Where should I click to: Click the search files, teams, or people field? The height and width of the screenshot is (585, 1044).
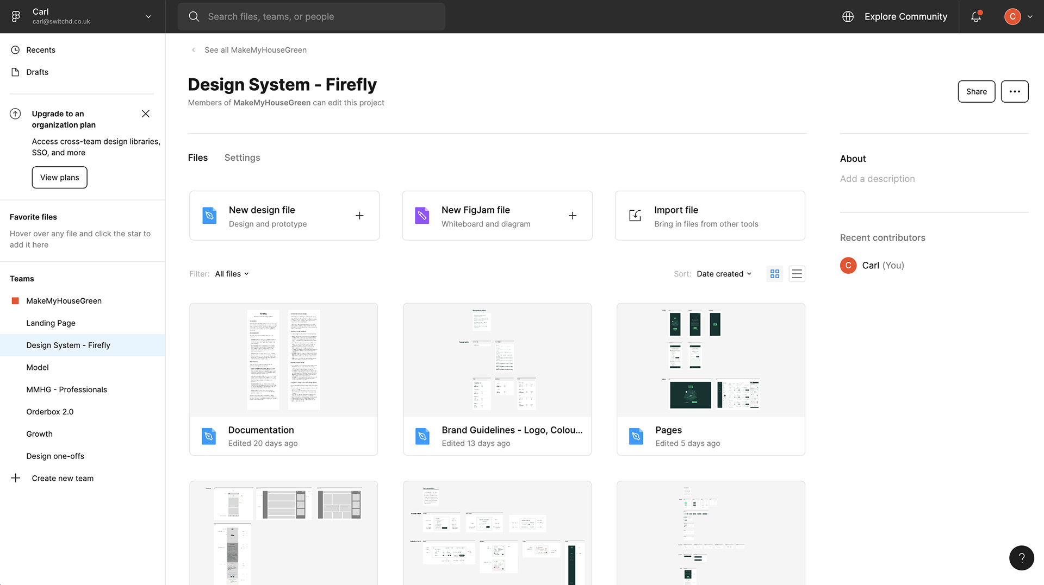pos(312,16)
